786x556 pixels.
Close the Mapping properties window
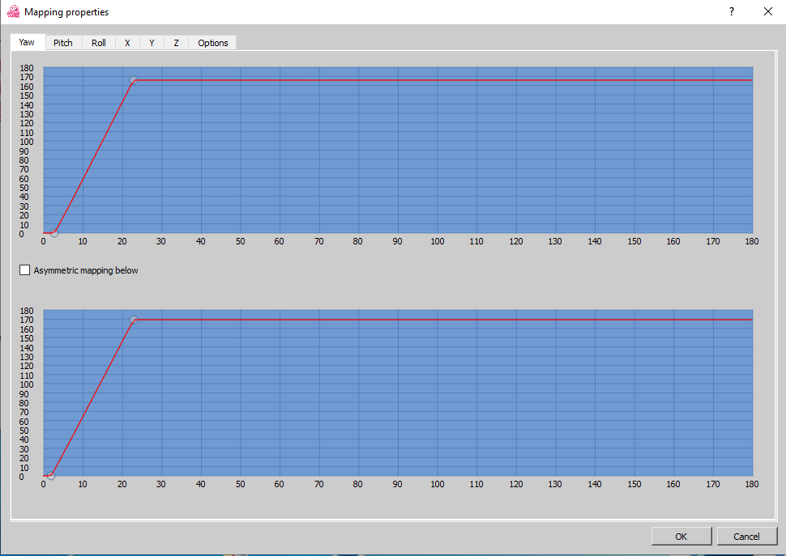tap(768, 11)
